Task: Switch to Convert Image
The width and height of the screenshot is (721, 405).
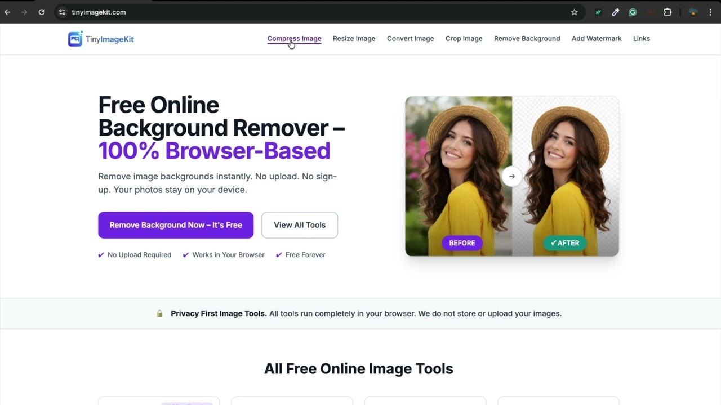Action: click(410, 38)
